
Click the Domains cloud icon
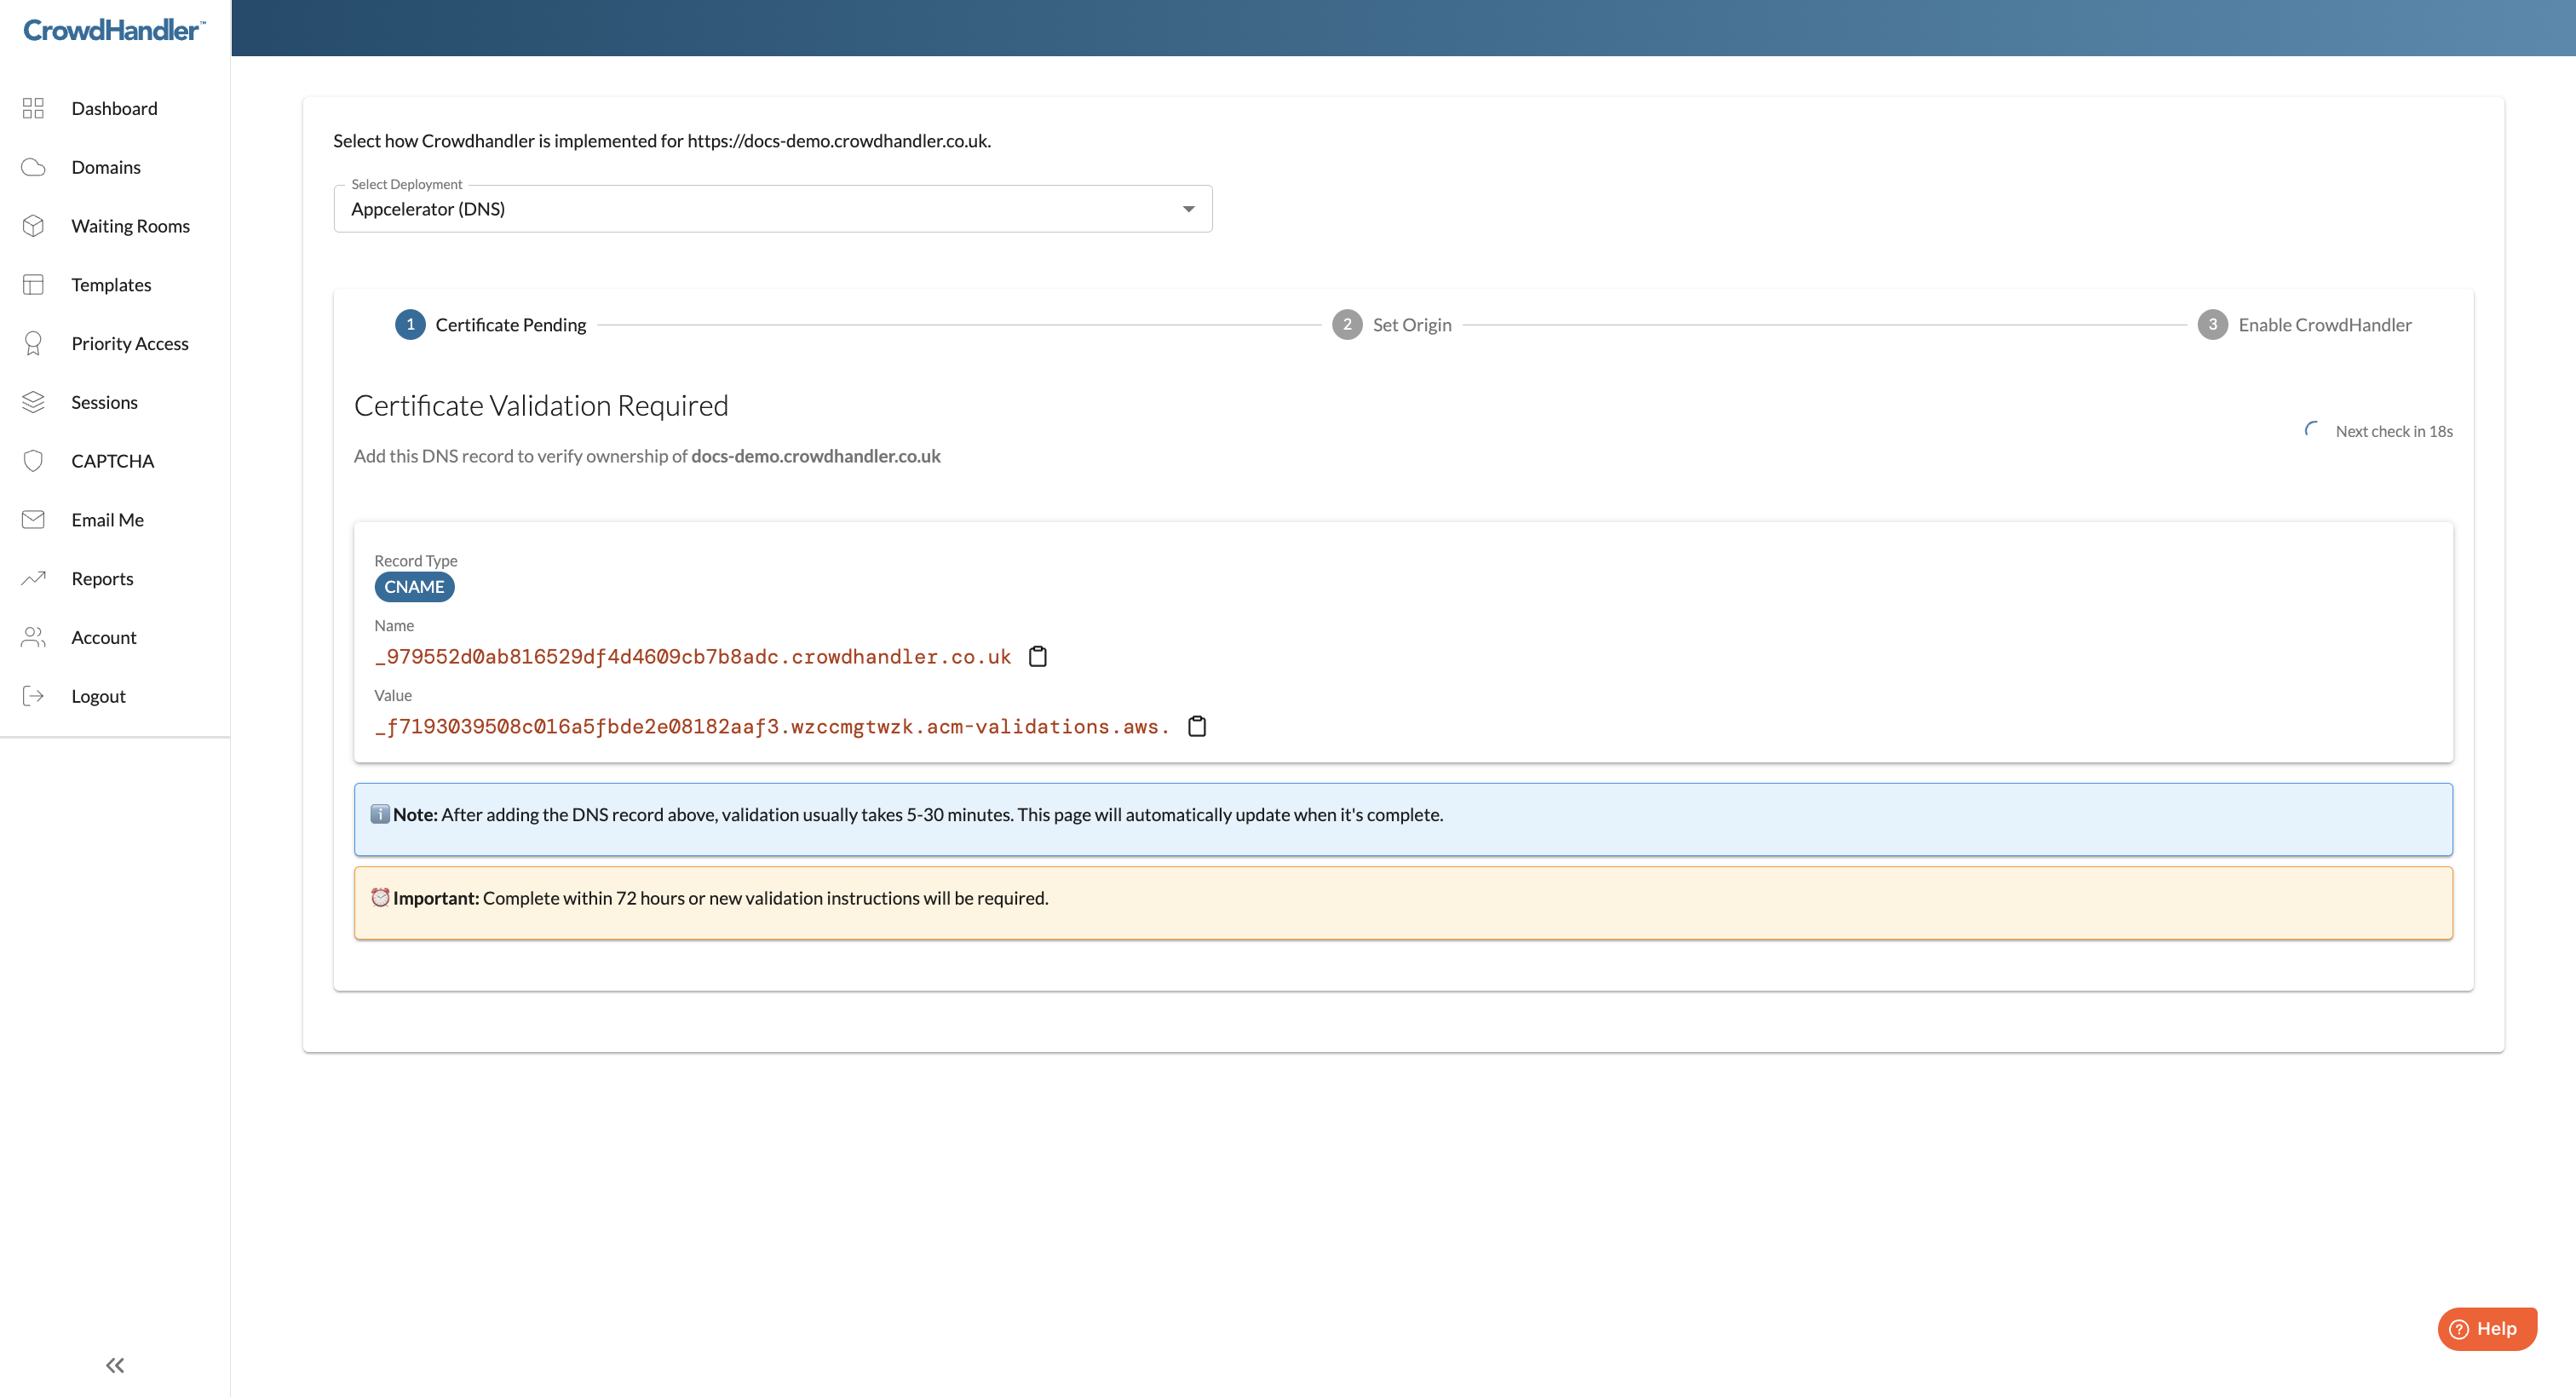click(x=33, y=167)
